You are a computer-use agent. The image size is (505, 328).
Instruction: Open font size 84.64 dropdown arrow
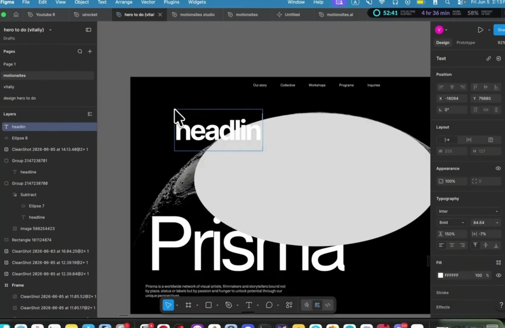click(497, 223)
